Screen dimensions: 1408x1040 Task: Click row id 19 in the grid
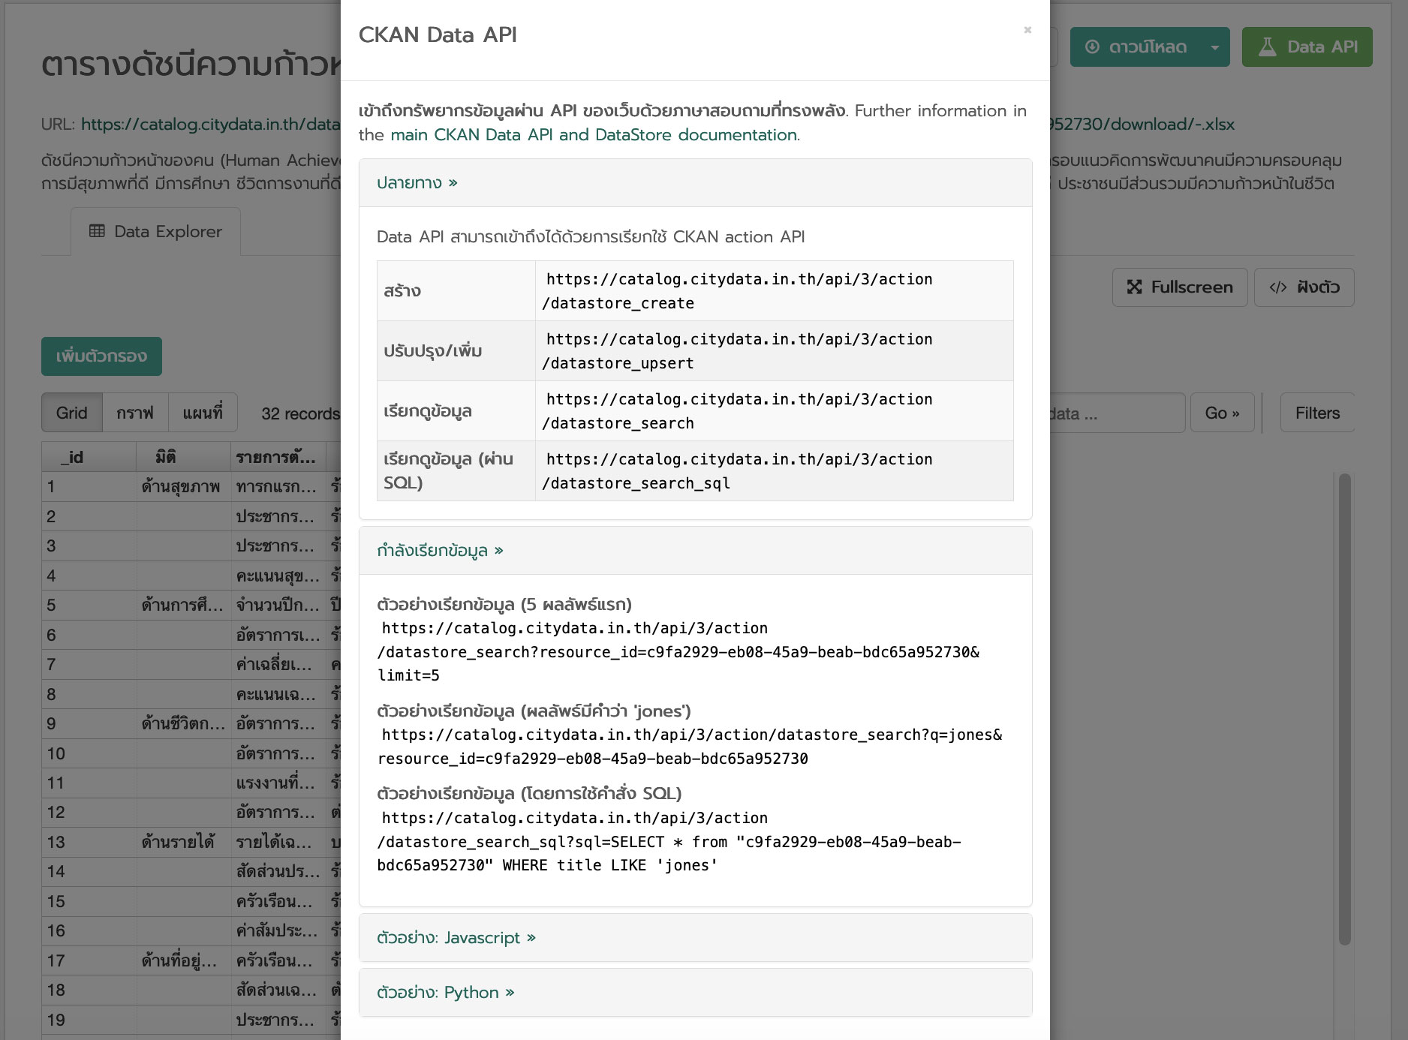89,1020
